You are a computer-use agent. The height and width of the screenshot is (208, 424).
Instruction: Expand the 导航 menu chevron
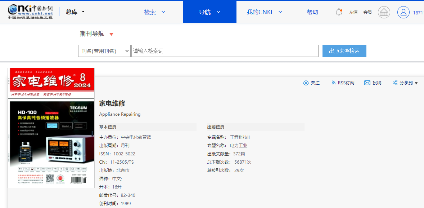click(218, 12)
